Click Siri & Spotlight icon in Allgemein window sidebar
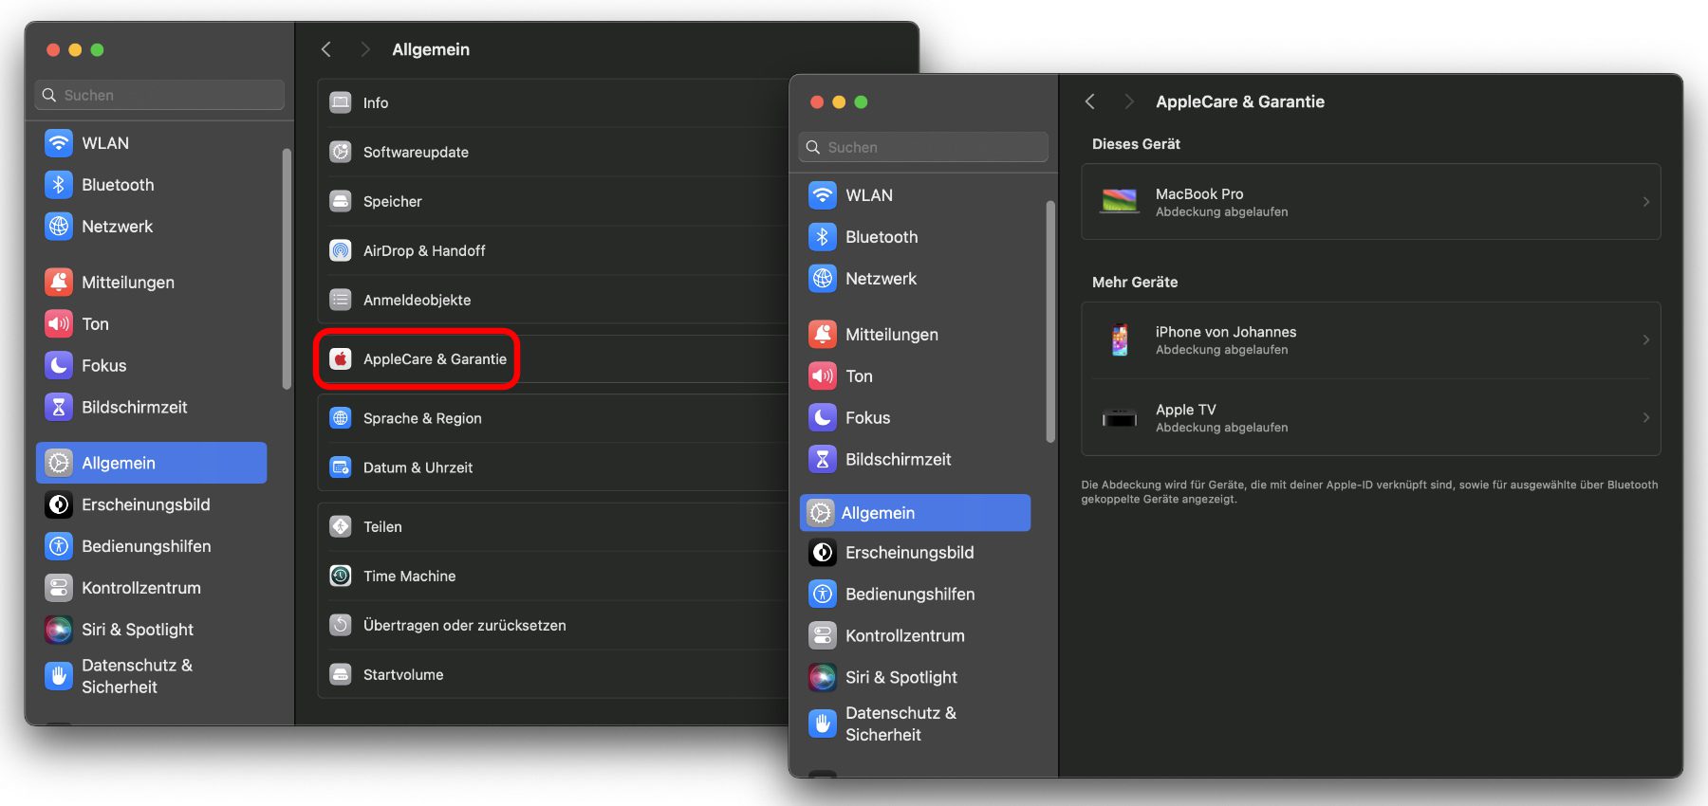The height and width of the screenshot is (806, 1708). tap(59, 630)
